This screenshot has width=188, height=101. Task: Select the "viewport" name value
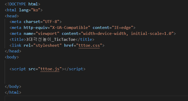tap(47, 34)
